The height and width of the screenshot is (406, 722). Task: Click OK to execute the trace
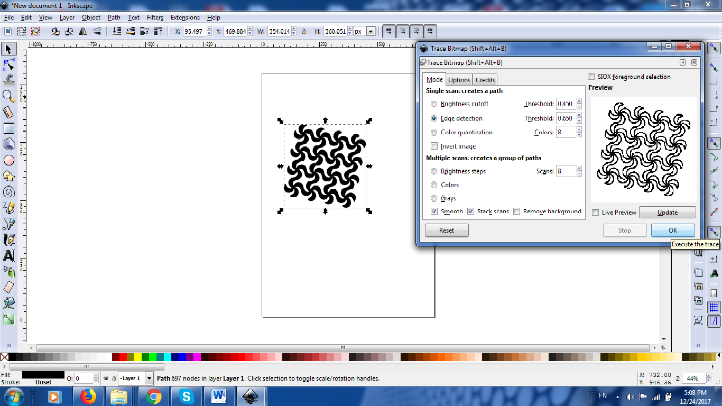coord(673,230)
